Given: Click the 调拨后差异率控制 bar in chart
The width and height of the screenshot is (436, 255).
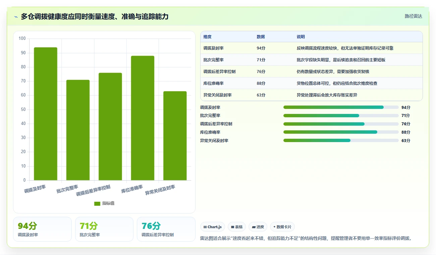Looking at the screenshot, I should [110, 127].
